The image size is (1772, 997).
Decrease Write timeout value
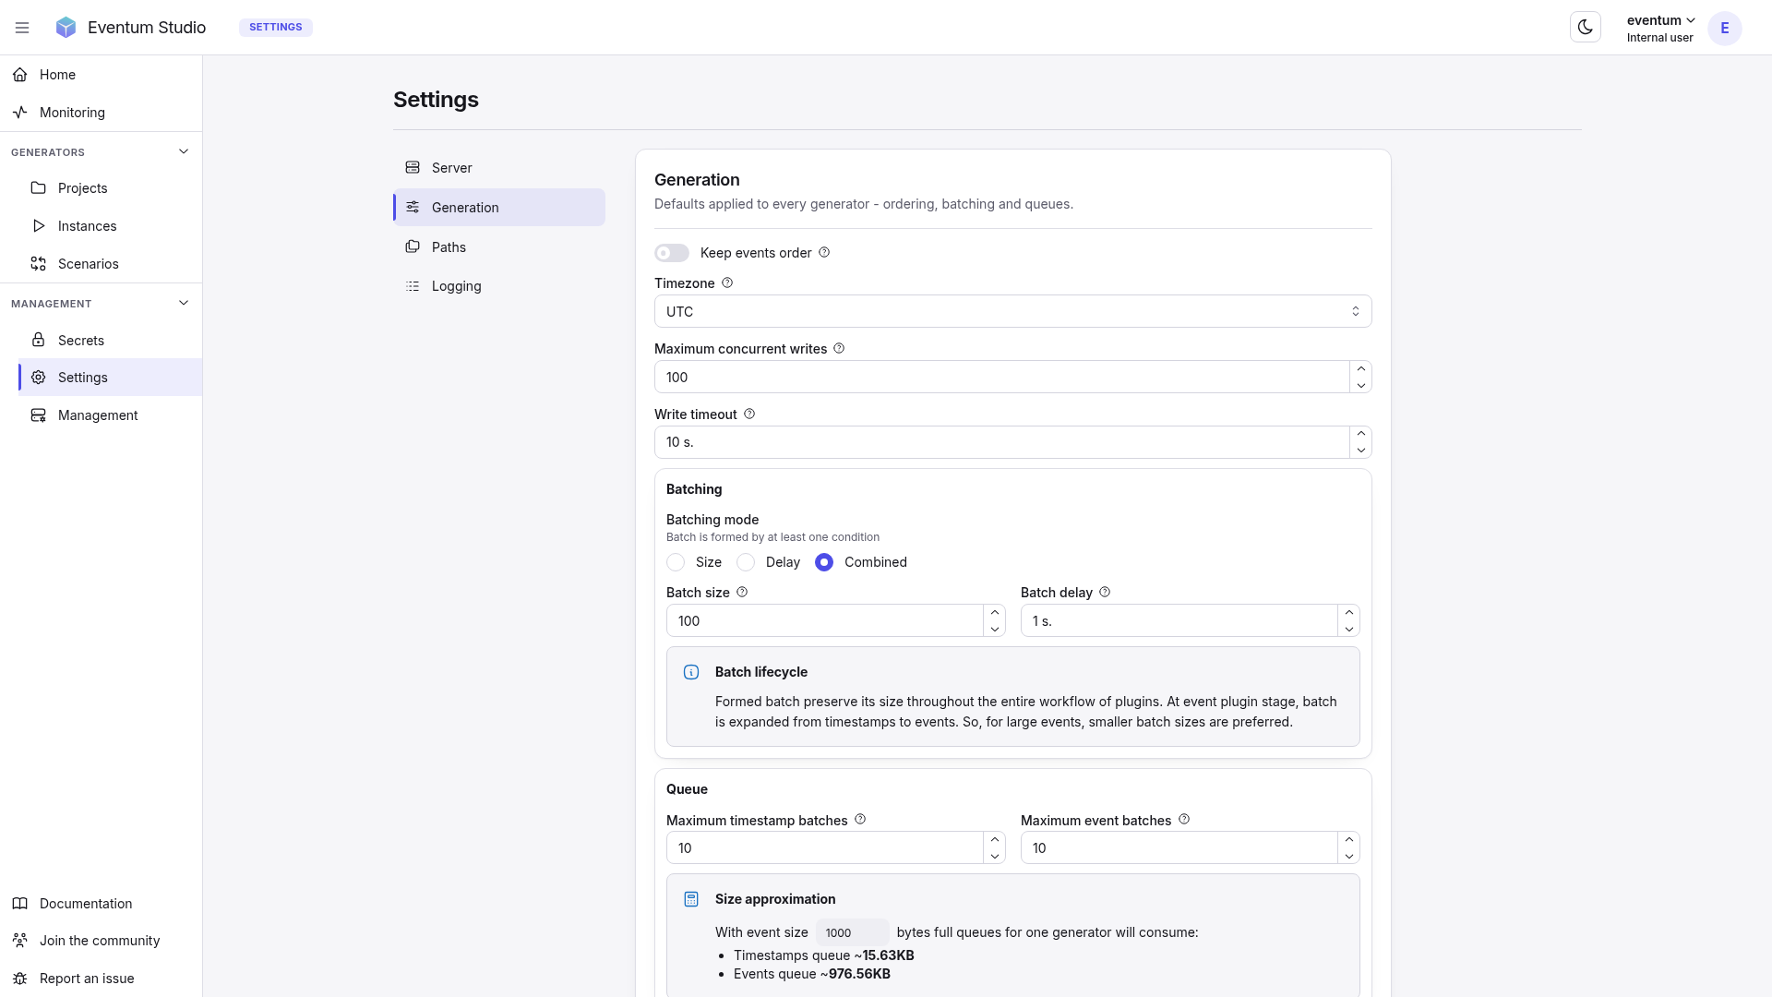1361,450
